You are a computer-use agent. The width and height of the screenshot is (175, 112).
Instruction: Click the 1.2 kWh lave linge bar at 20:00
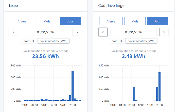tap(160, 86)
